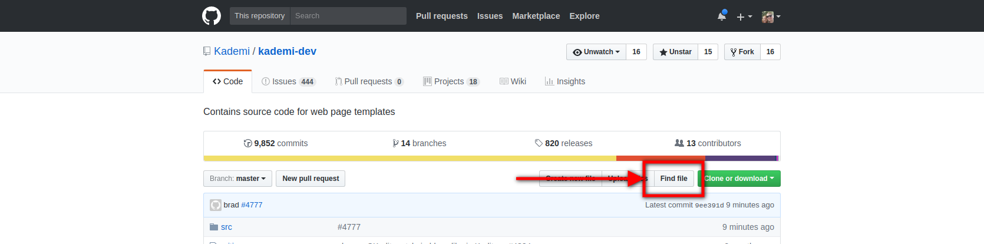
Task: Click the Find file button
Action: [673, 179]
